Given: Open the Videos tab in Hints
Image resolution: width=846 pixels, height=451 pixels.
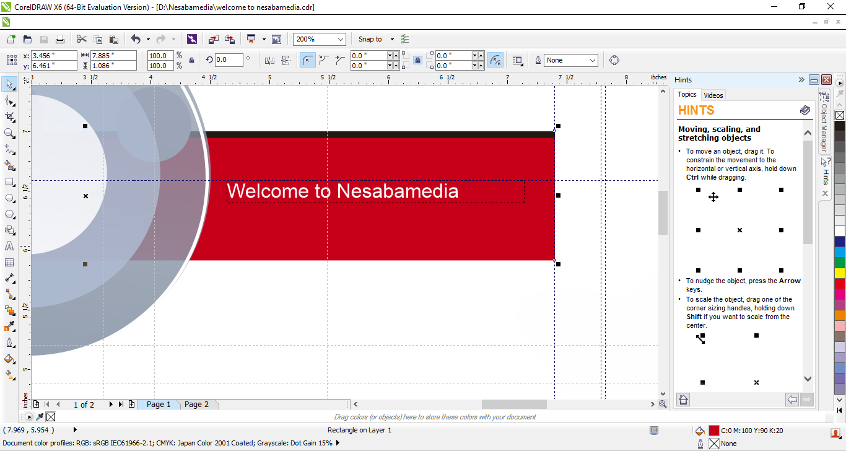Looking at the screenshot, I should pos(713,95).
